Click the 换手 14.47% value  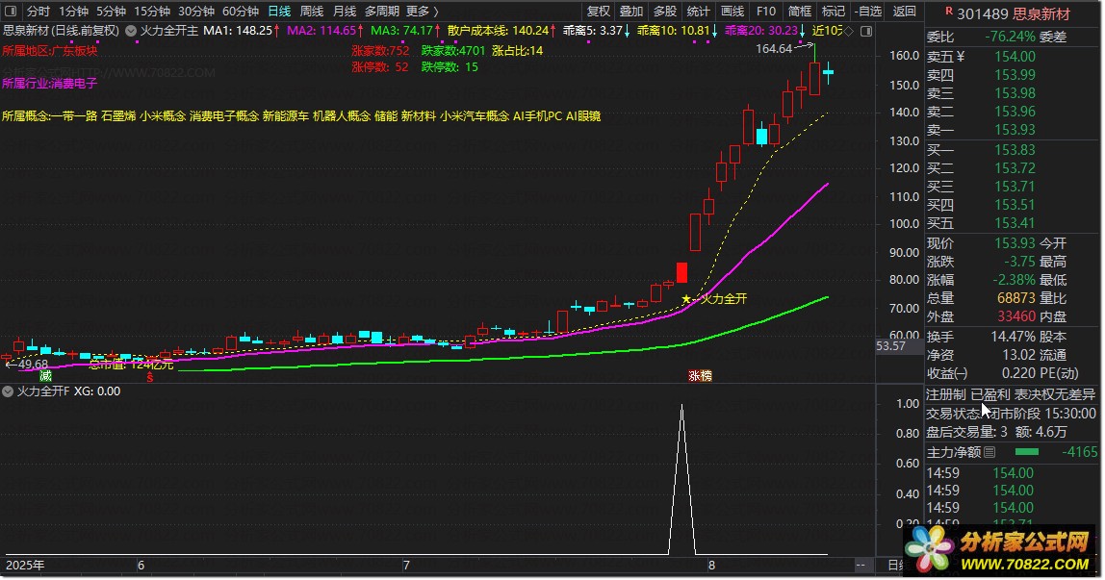pos(1014,338)
